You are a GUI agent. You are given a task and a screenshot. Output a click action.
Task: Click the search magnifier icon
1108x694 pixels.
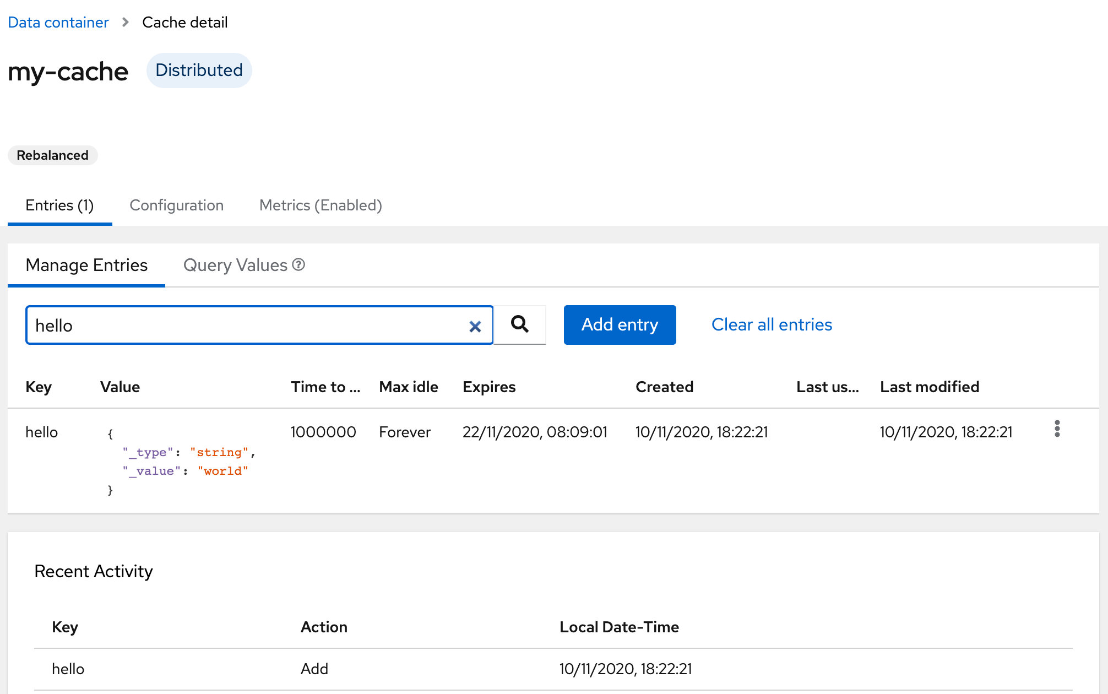click(x=519, y=325)
